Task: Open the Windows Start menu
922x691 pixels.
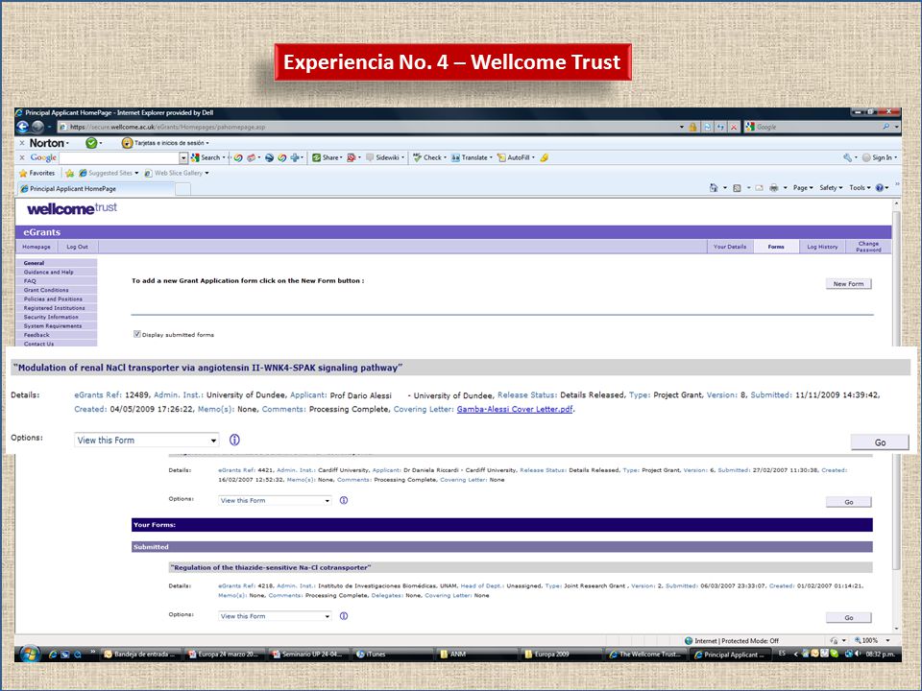Action: coord(29,654)
